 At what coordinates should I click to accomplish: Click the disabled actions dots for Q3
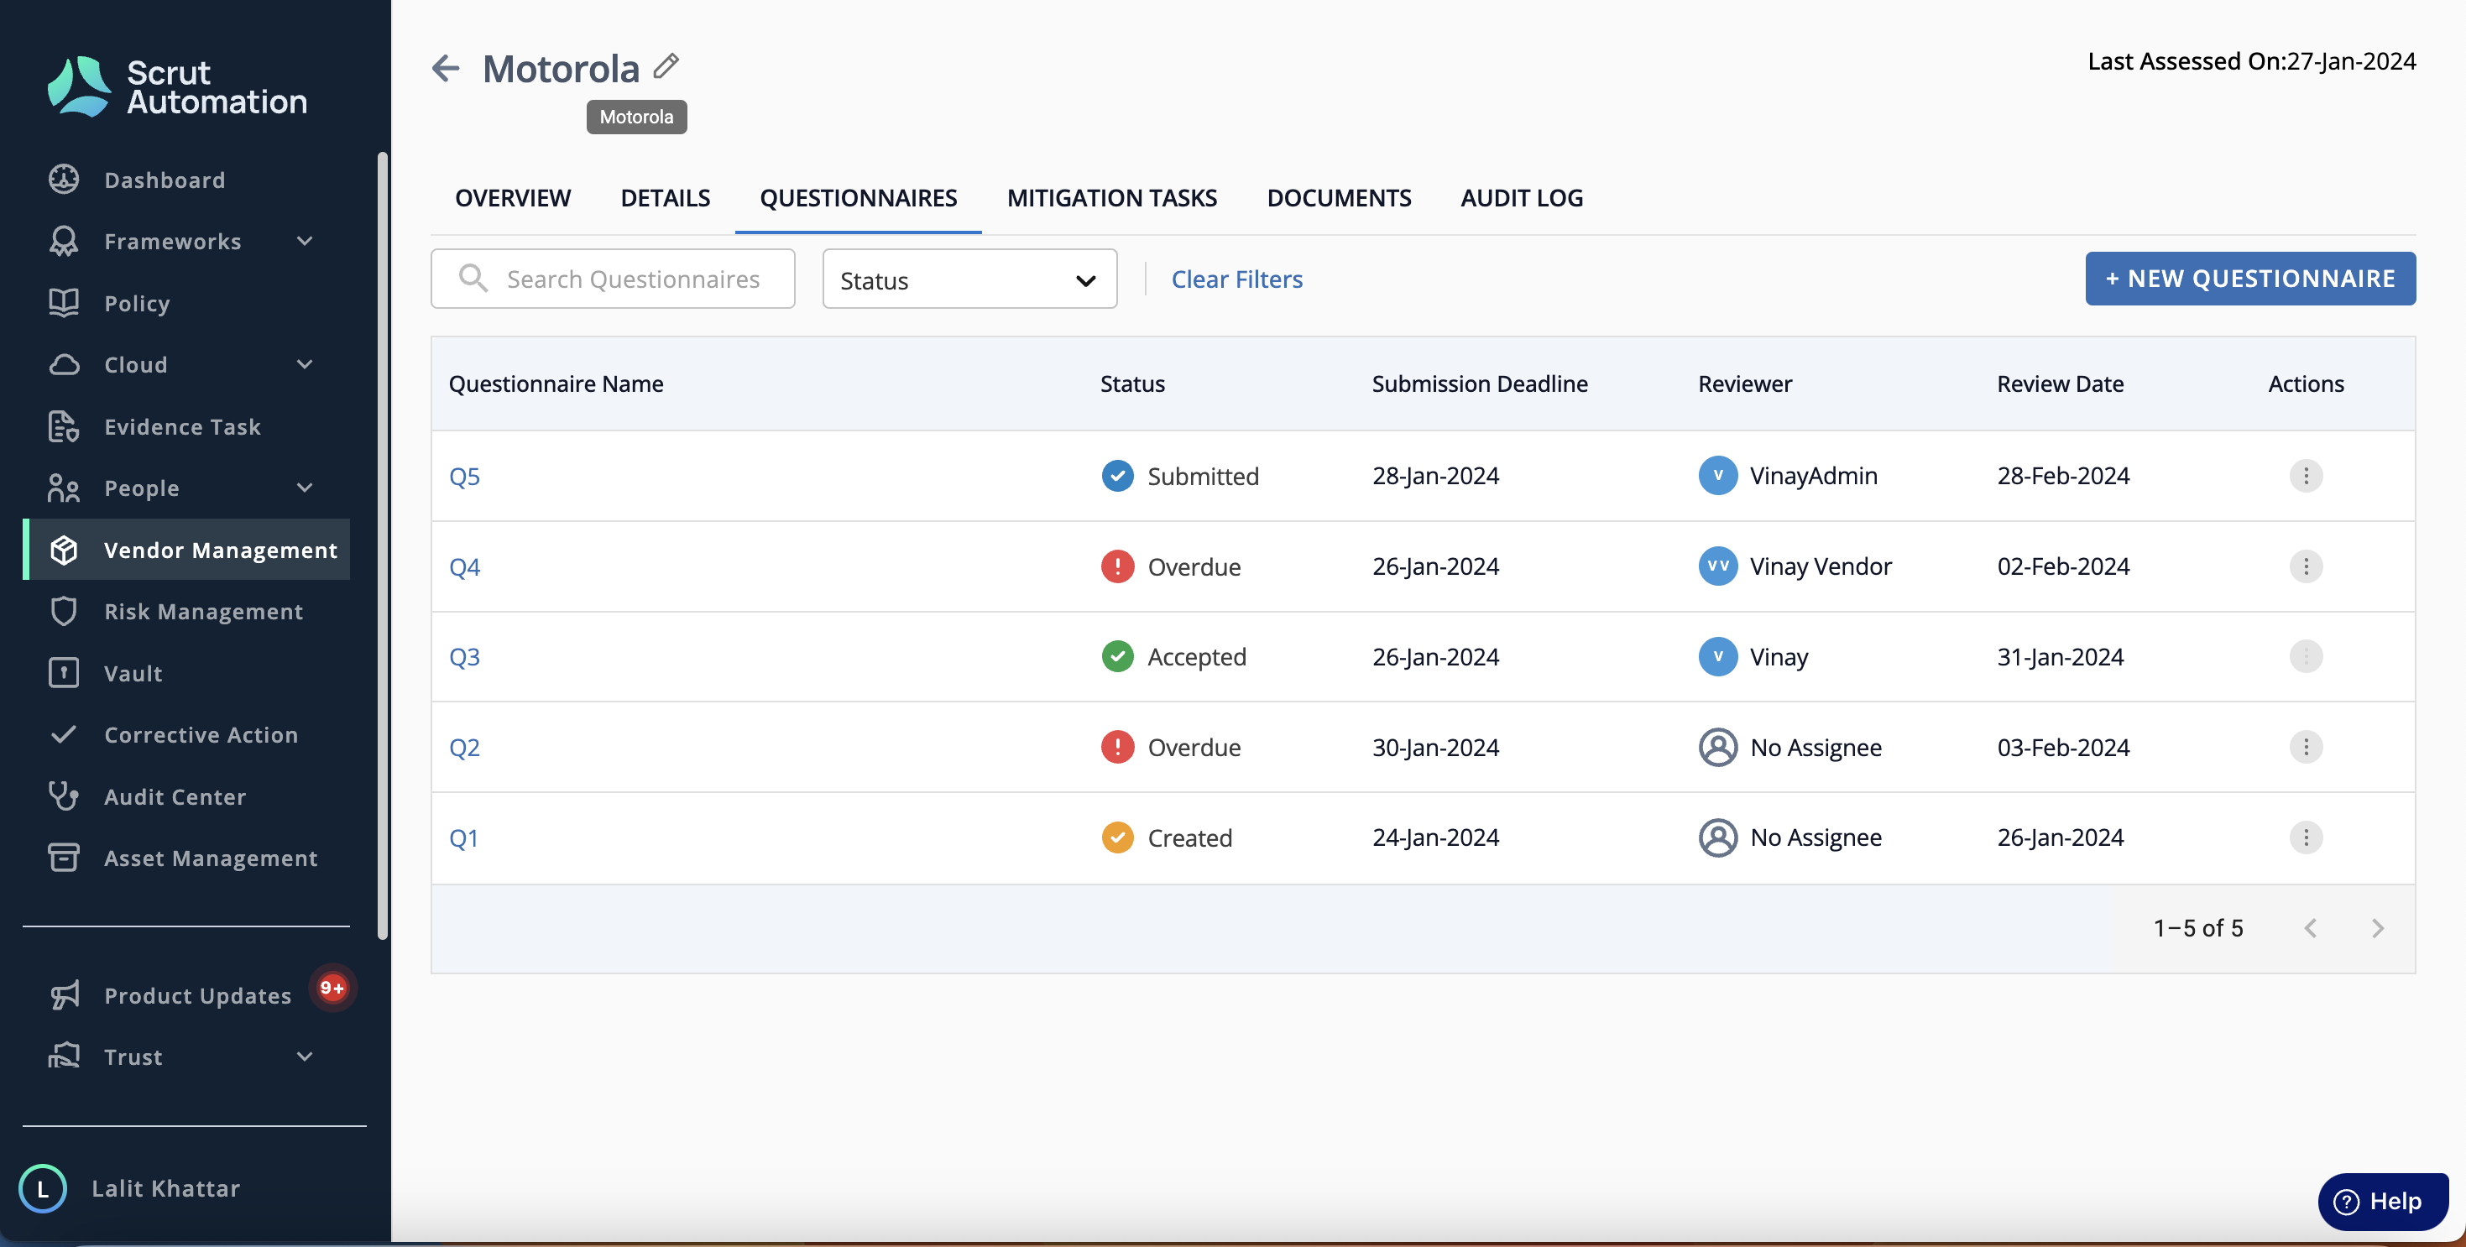point(2305,656)
